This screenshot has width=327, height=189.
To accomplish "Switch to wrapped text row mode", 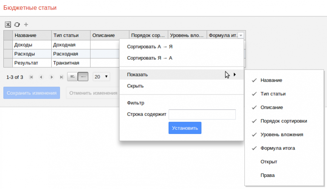I will click(x=72, y=77).
